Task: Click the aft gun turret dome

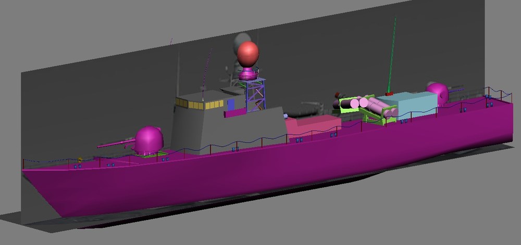Action: pos(438,93)
